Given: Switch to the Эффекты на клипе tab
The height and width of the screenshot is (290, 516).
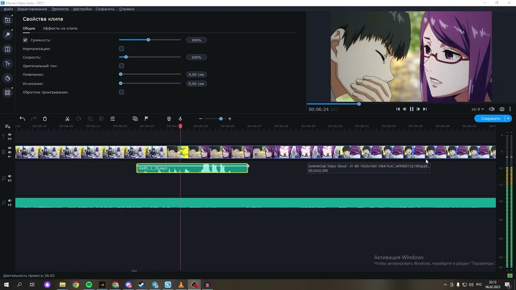Looking at the screenshot, I should [60, 28].
